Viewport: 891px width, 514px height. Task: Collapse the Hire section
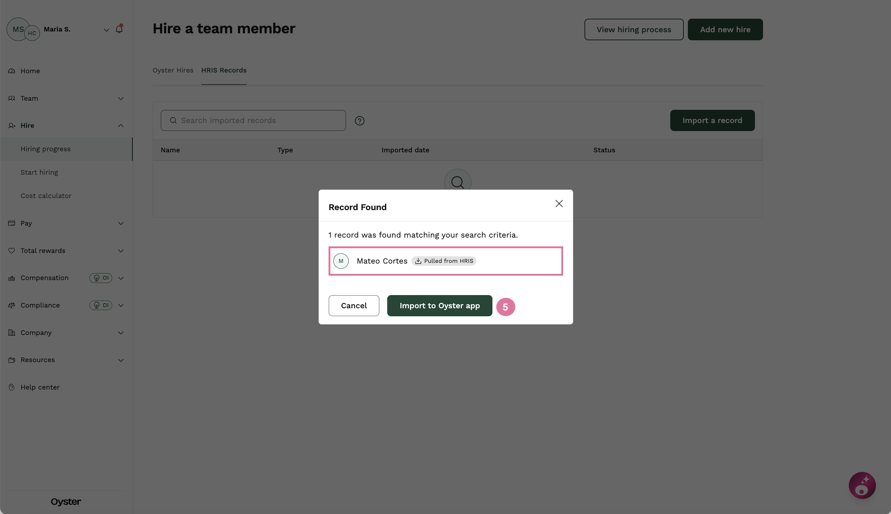[121, 126]
